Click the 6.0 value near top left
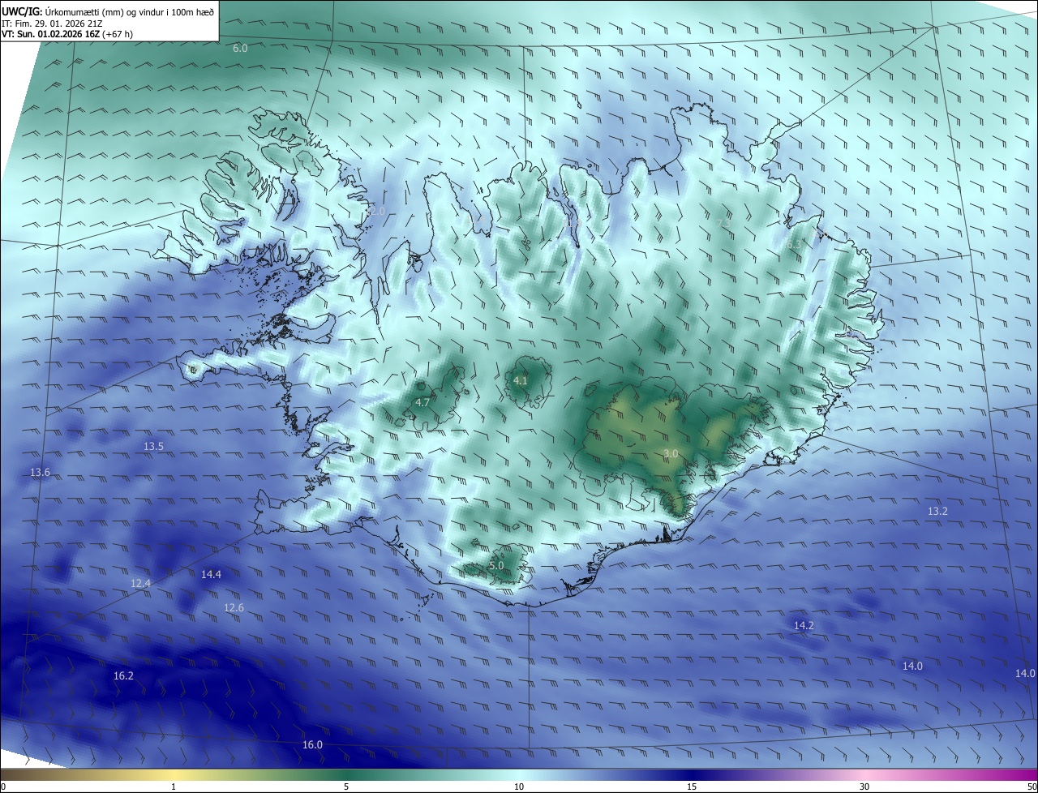The width and height of the screenshot is (1038, 793). click(240, 49)
